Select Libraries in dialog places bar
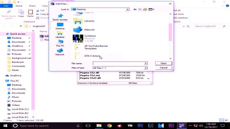Image resolution: width=230 pixels, height=129 pixels. point(60,35)
